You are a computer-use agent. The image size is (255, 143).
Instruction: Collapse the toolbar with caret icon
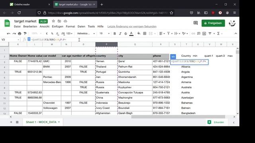[235, 33]
